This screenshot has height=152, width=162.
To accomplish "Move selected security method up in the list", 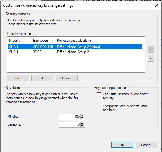I will tap(151, 49).
